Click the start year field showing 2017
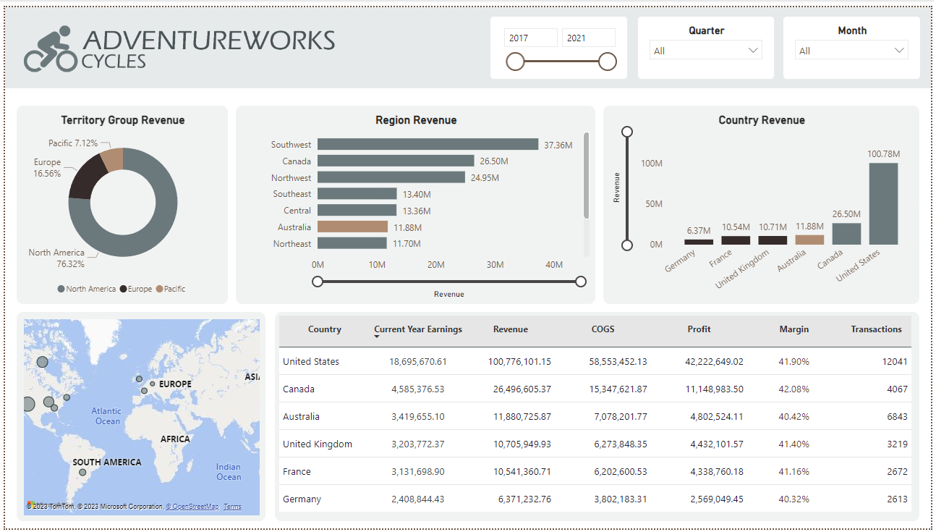 pyautogui.click(x=531, y=38)
